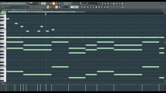Click the microphone recording icon
The width and height of the screenshot is (166, 93).
click(x=108, y=3)
